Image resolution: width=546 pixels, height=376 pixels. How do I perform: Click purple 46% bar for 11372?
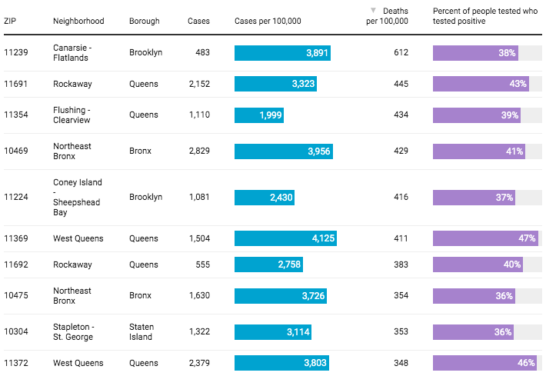[x=484, y=363]
